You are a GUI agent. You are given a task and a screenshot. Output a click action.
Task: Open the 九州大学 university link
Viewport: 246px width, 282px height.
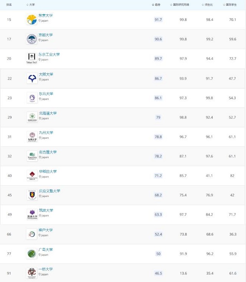tap(46, 133)
